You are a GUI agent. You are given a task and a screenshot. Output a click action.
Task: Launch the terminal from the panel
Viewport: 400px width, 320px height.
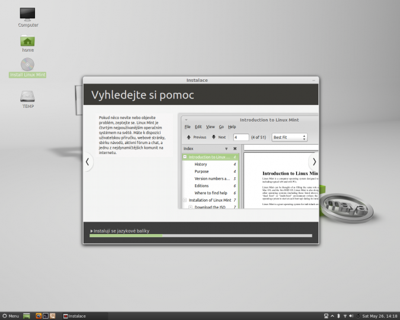tap(46, 316)
